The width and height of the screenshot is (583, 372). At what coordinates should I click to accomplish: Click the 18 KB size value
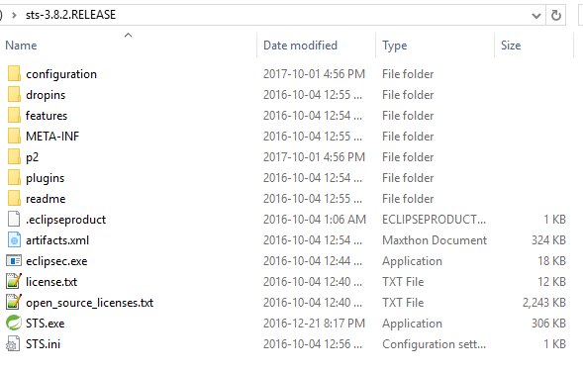pyautogui.click(x=551, y=261)
